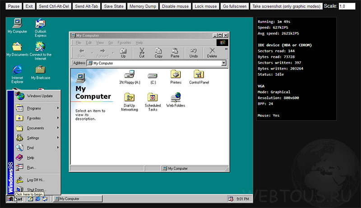Open the View menu
361x208 pixels.
click(100, 42)
